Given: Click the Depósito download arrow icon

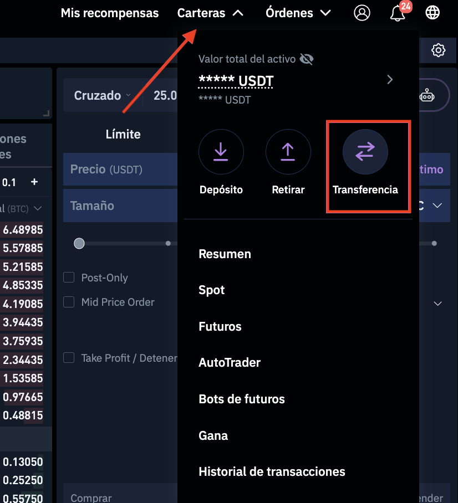Looking at the screenshot, I should (221, 152).
